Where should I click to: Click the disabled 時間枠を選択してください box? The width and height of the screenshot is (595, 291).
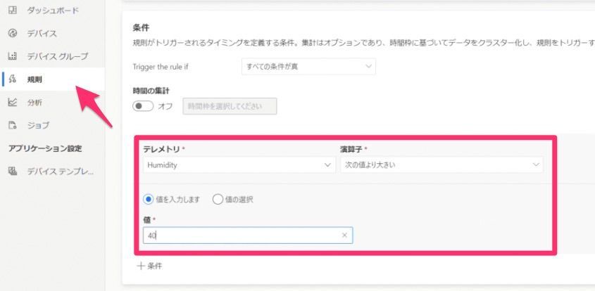(x=230, y=106)
